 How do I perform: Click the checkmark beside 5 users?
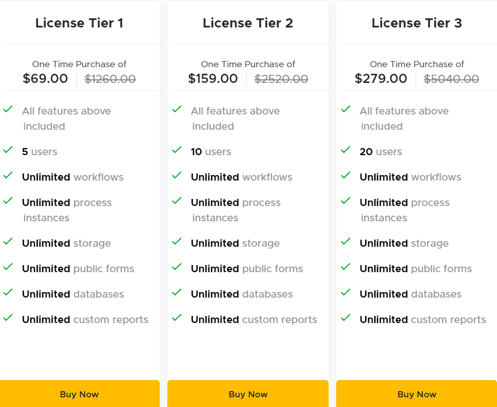8,151
